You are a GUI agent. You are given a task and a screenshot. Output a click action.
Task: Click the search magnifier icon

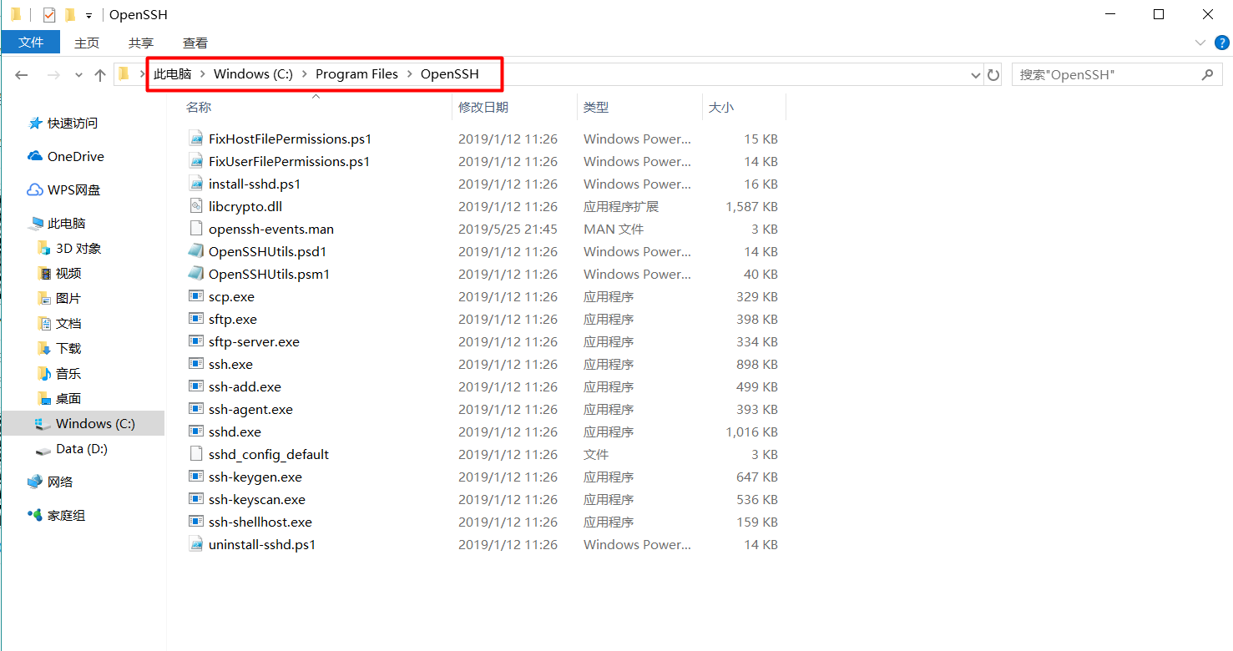pos(1207,74)
